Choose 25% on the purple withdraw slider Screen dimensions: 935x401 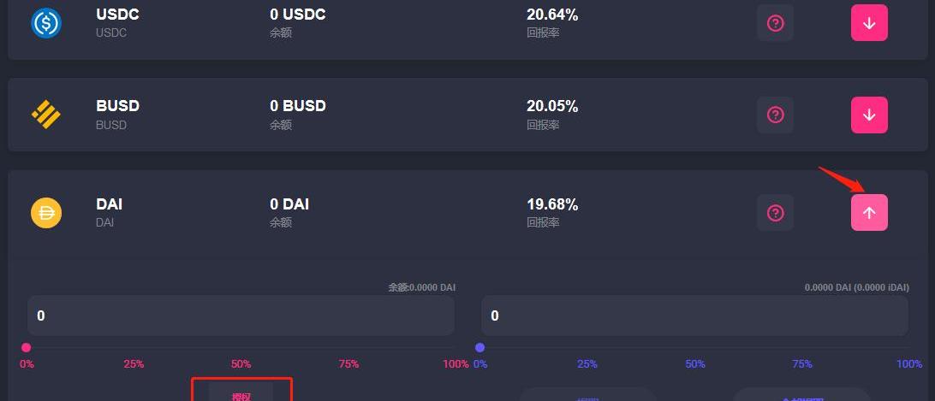(587, 363)
